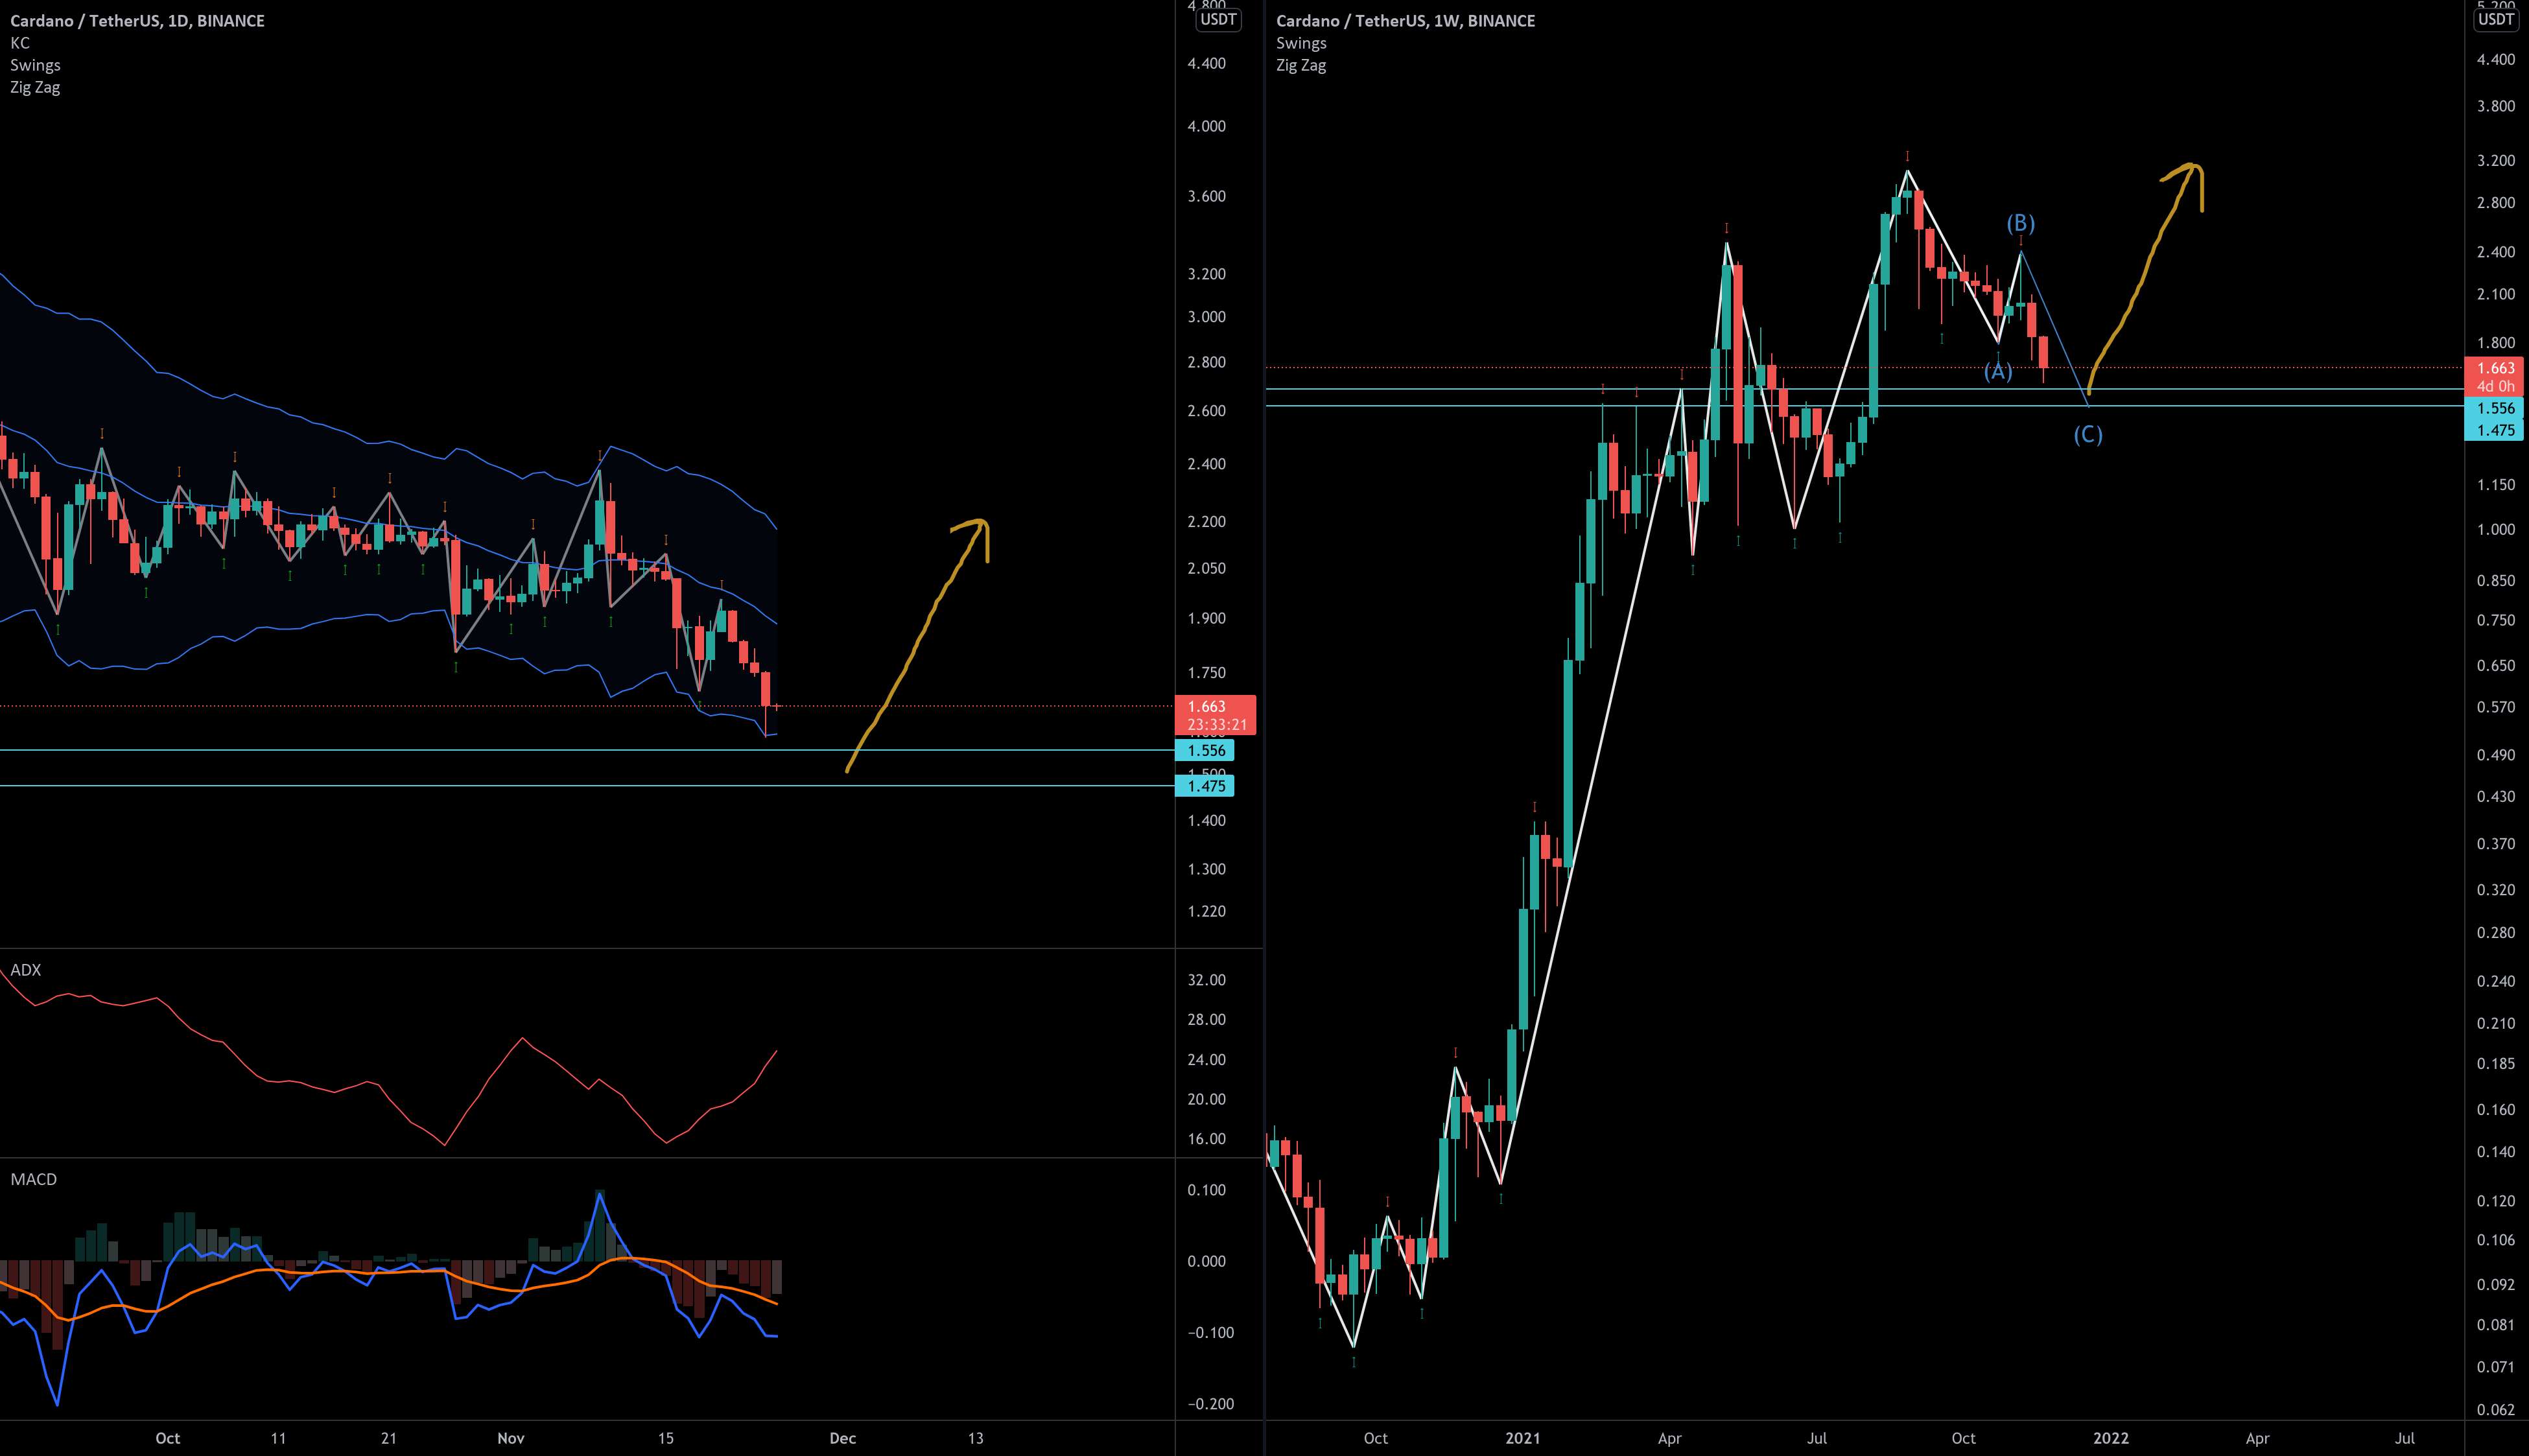Click the 3.000 price level on the 1D axis
This screenshot has width=2529, height=1456.
(1206, 317)
